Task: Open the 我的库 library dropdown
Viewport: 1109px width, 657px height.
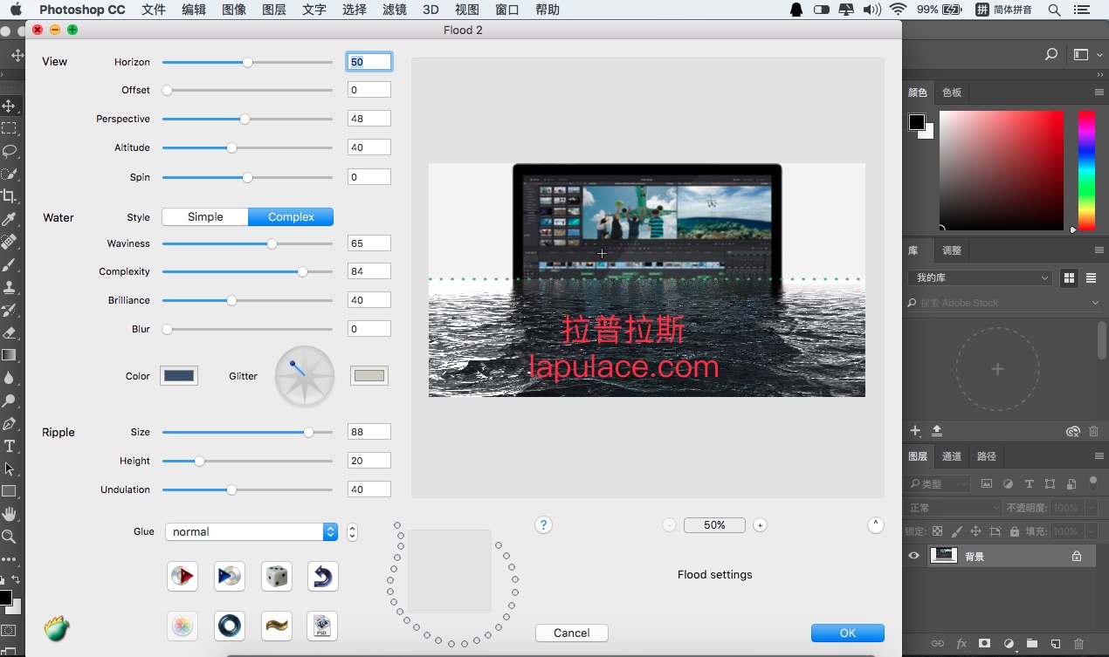Action: [x=981, y=277]
